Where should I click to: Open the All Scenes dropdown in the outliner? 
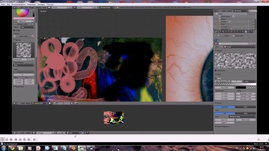[241, 11]
